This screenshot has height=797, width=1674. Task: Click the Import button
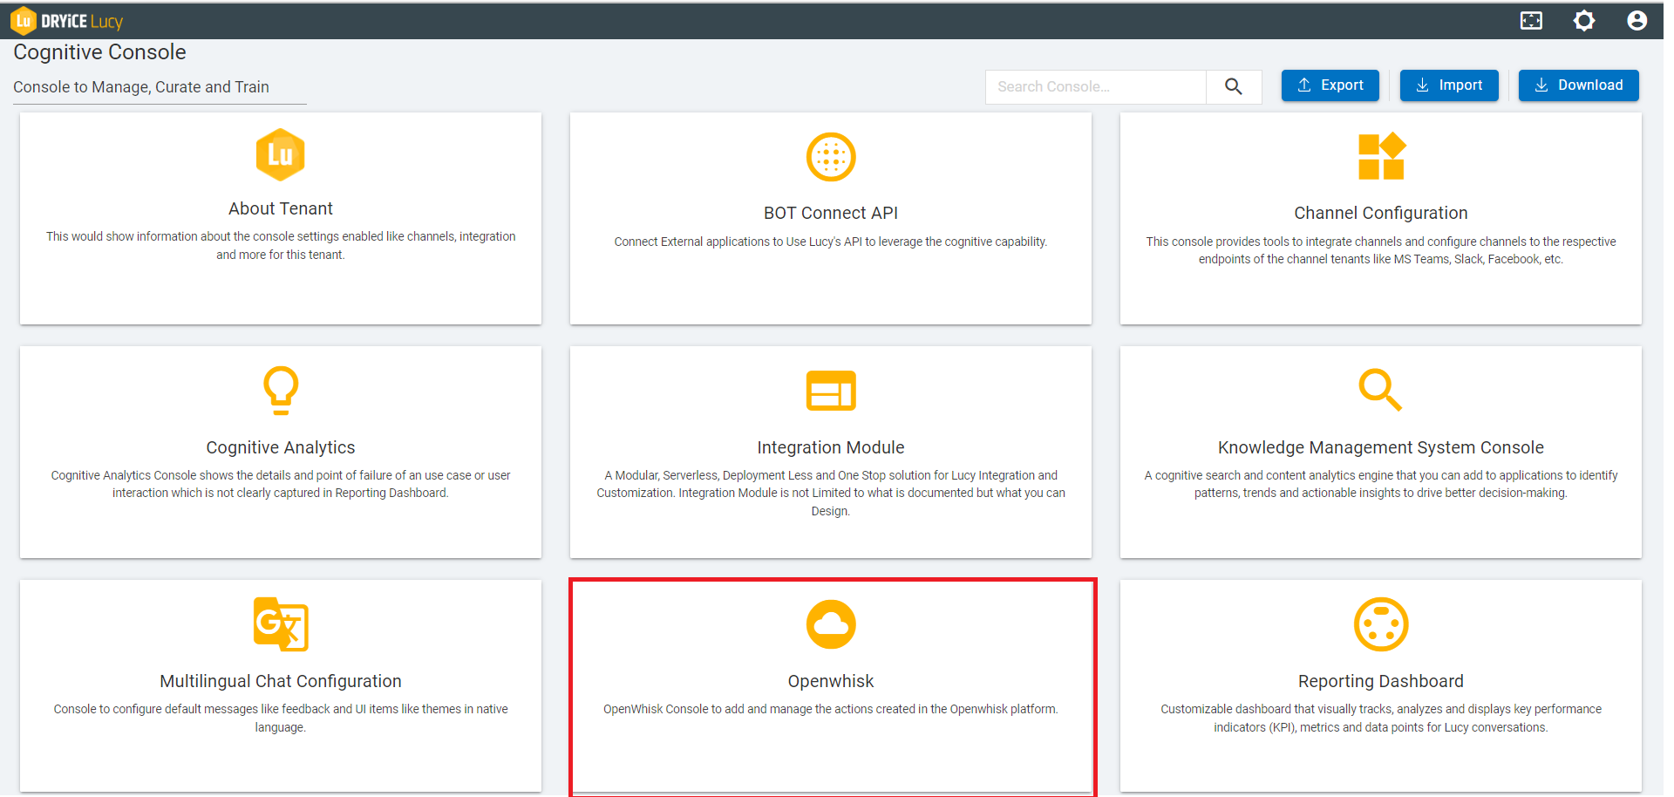point(1449,85)
